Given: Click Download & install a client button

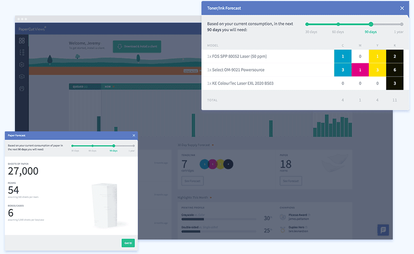Looking at the screenshot, I should 137,46.
